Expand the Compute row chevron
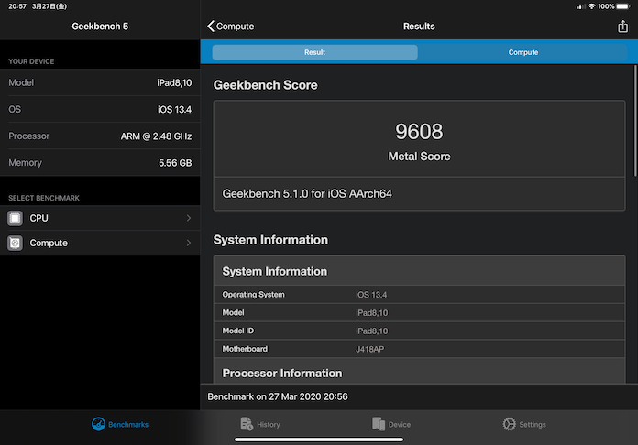Image resolution: width=638 pixels, height=445 pixels. [x=189, y=243]
